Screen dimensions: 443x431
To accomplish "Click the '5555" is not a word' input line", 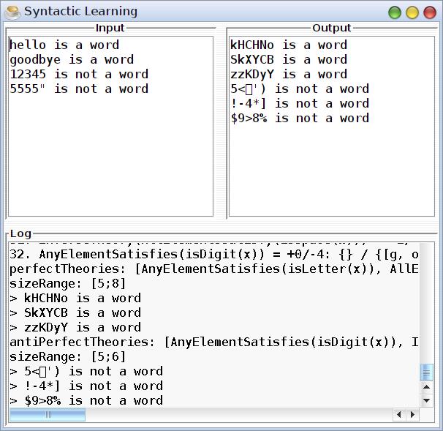I will click(79, 89).
